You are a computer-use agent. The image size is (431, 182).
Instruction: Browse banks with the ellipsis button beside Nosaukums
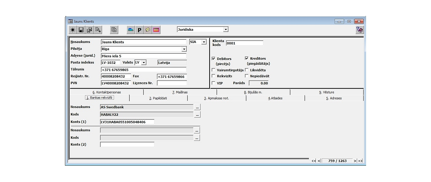[x=197, y=107]
